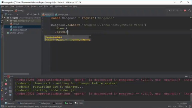Click the restore layout icon in Run panel

click(x=6, y=88)
